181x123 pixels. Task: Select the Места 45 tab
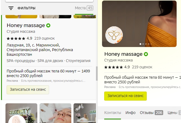(x=84, y=8)
